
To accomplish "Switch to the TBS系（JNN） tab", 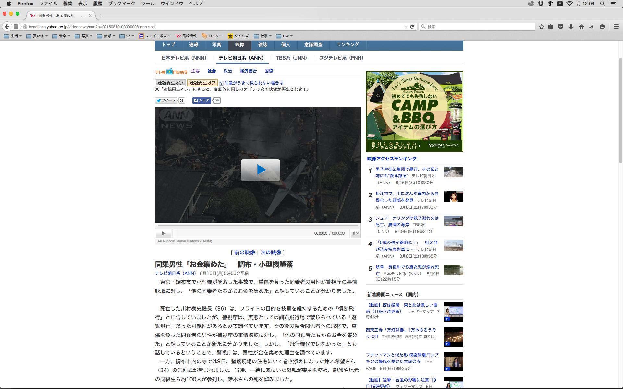I will click(291, 58).
